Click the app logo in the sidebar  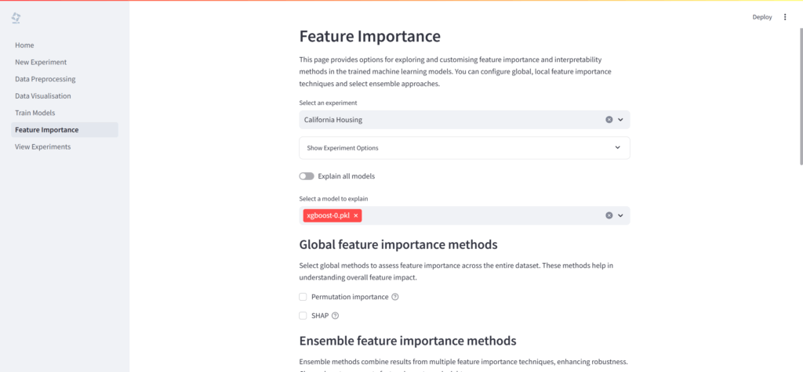point(16,17)
